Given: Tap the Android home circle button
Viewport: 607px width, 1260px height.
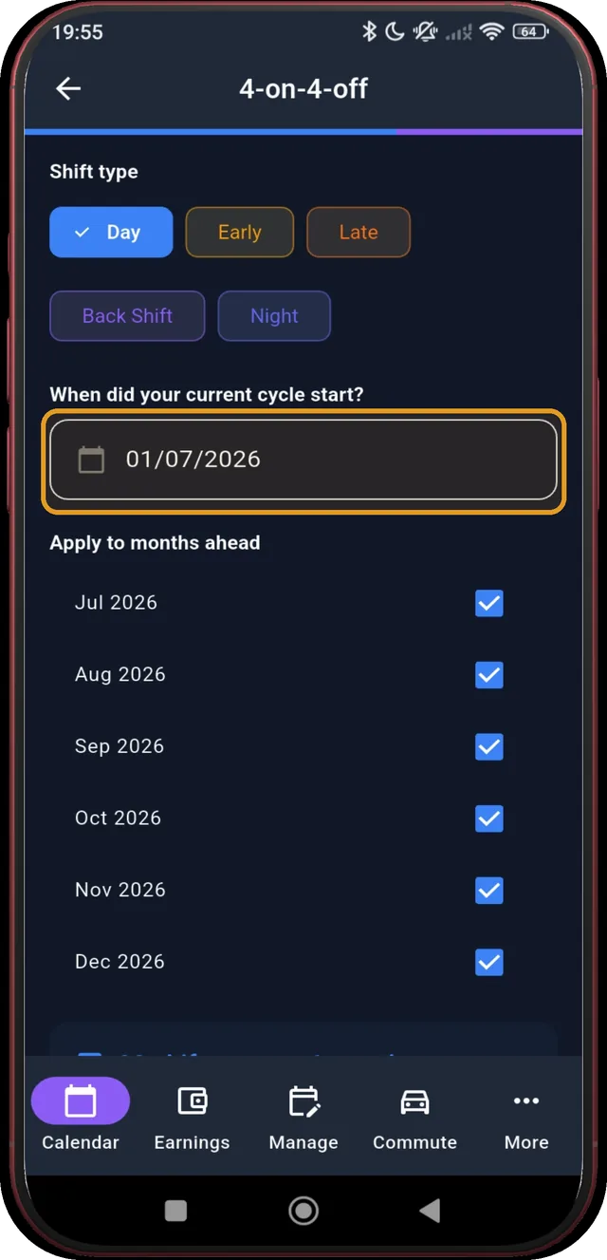Looking at the screenshot, I should point(303,1210).
